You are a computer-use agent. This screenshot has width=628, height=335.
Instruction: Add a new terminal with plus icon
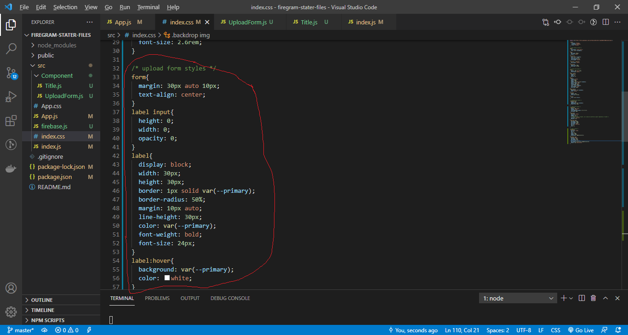coord(564,298)
